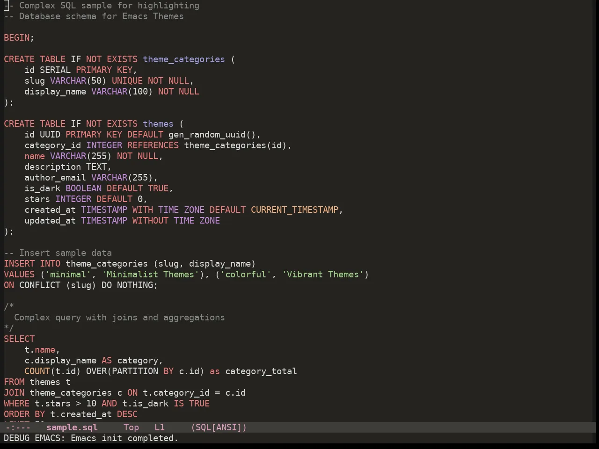The image size is (599, 449).
Task: Click 'stars INTEGER DEFAULT 0,' line
Action: (x=86, y=199)
